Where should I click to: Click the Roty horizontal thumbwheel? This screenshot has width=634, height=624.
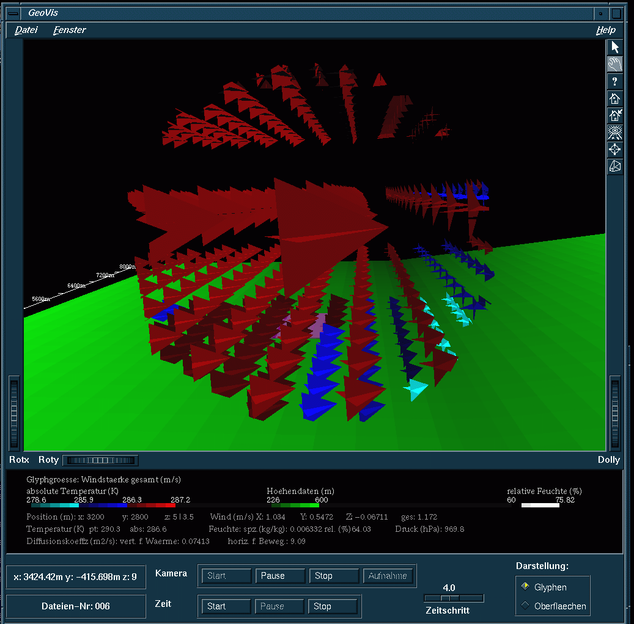tap(101, 460)
